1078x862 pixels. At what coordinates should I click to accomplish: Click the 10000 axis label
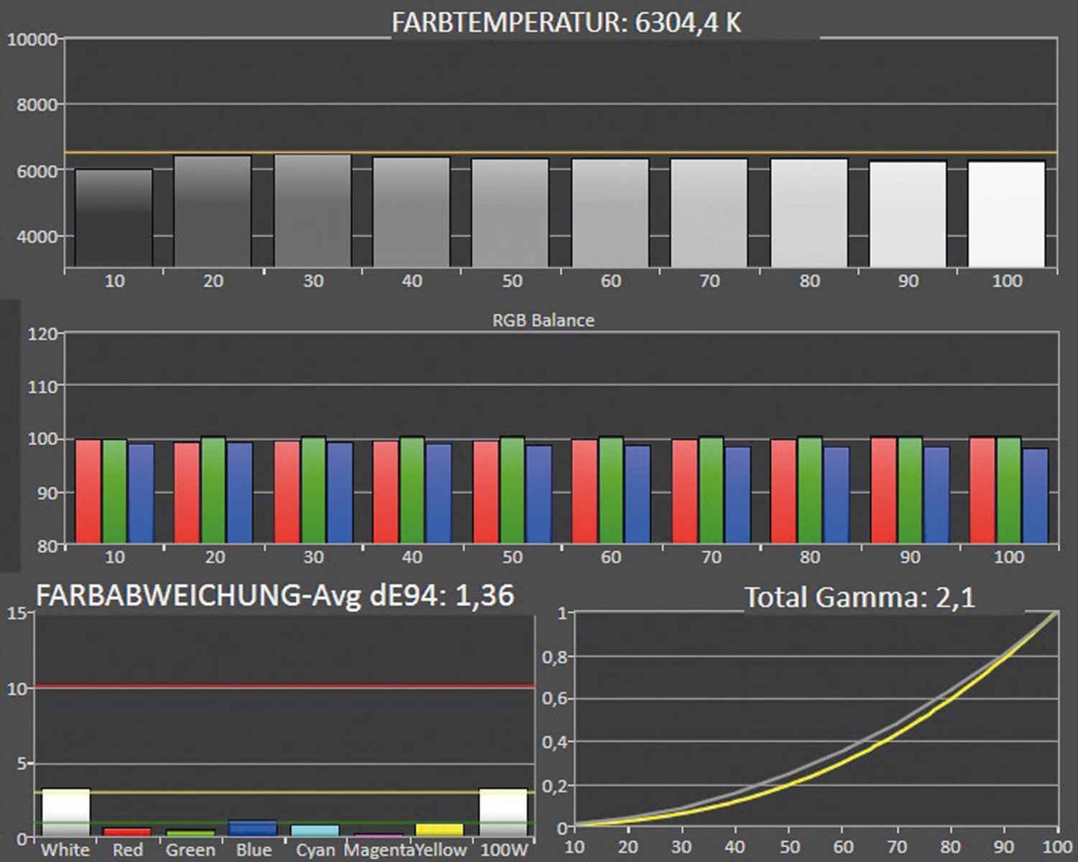coord(32,40)
